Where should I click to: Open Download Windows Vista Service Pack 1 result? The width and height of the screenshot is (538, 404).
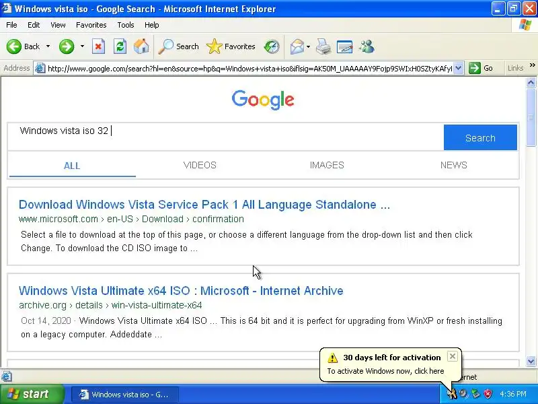tap(204, 205)
